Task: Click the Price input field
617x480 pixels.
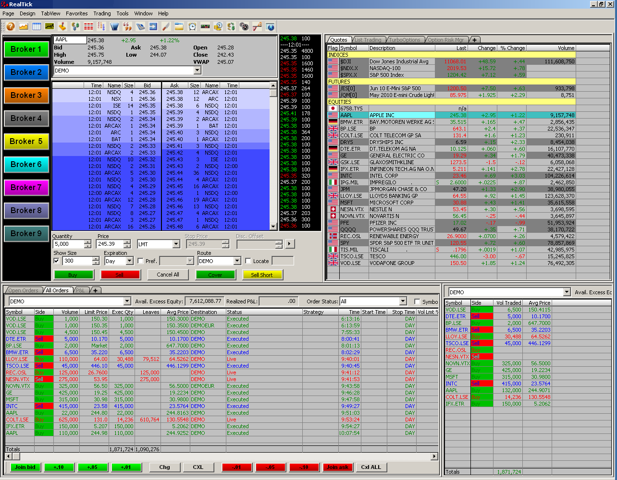Action: click(111, 244)
